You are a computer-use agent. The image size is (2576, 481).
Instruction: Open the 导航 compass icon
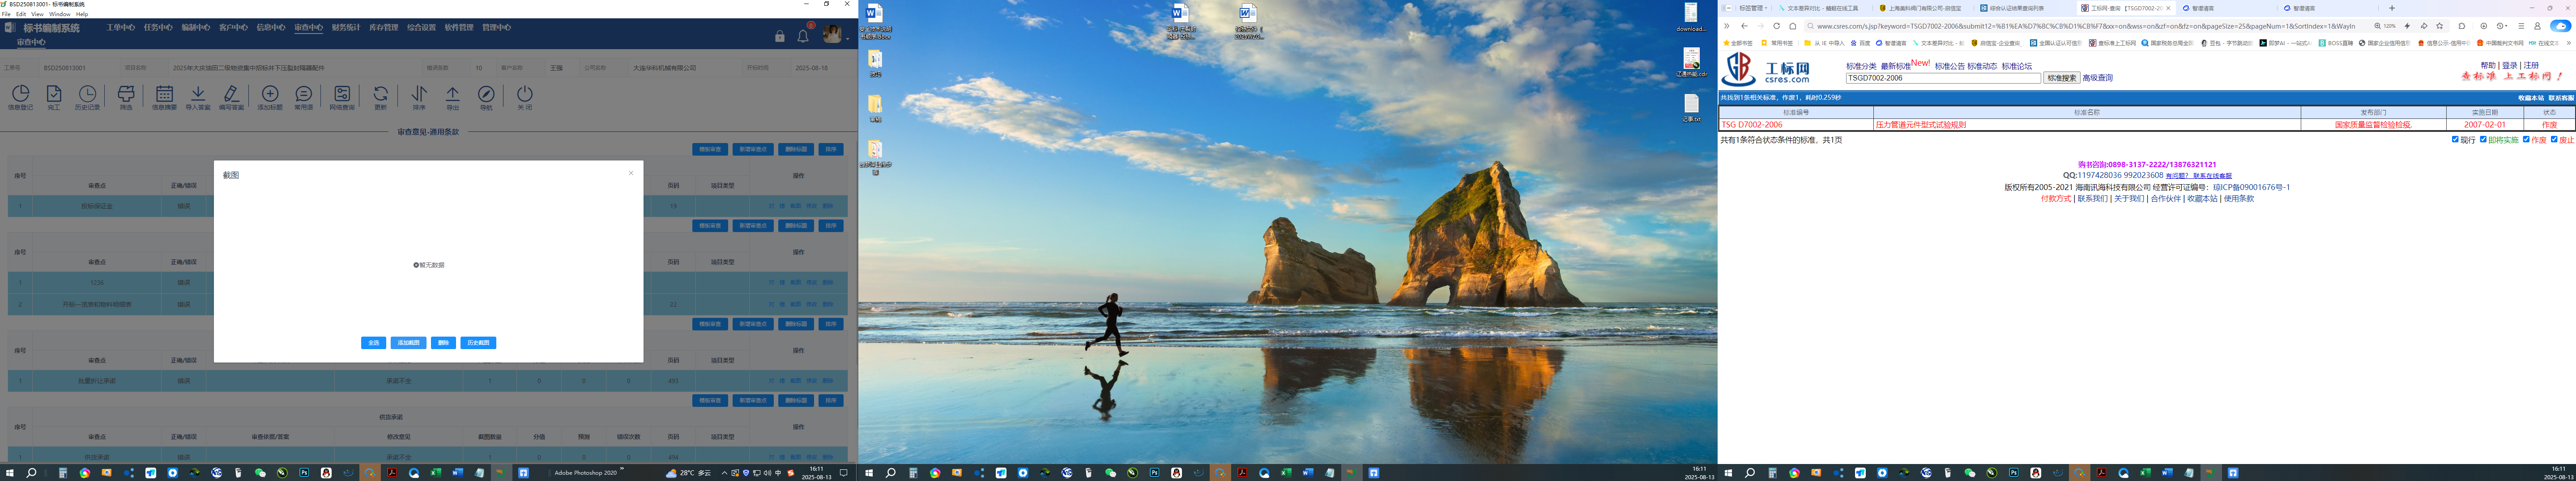[x=486, y=97]
